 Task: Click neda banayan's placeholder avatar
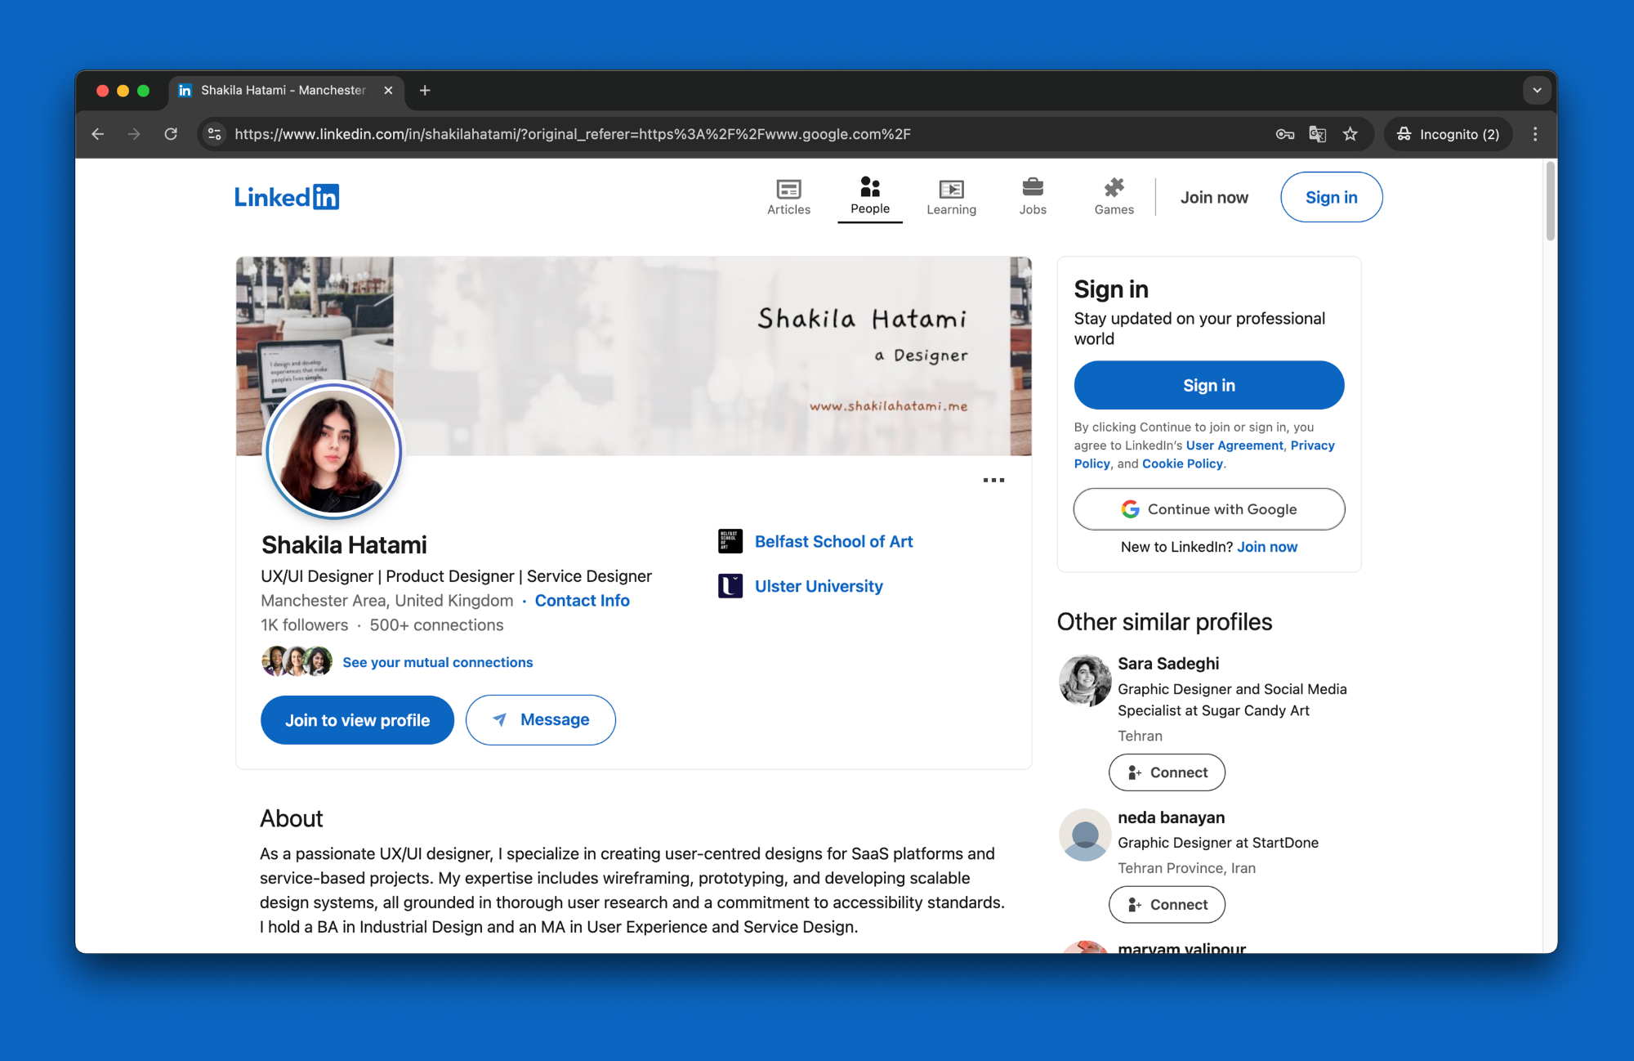1085,835
